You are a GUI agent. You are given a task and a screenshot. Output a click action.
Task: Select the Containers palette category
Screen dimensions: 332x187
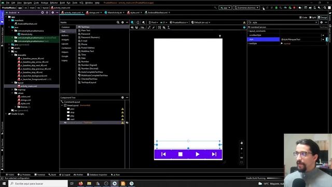coord(66,48)
